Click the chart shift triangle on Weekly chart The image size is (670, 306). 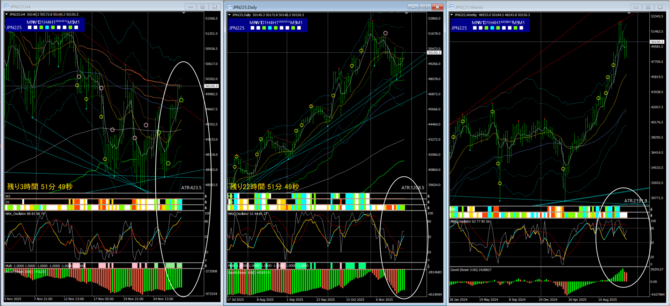[x=629, y=13]
